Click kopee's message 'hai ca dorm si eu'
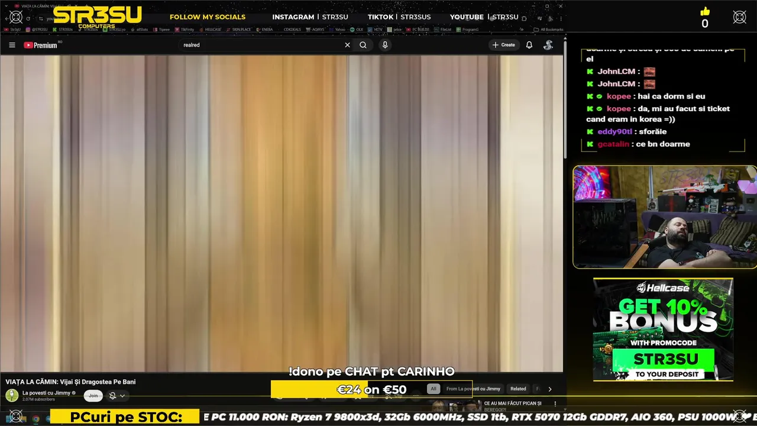The width and height of the screenshot is (757, 426). [671, 96]
